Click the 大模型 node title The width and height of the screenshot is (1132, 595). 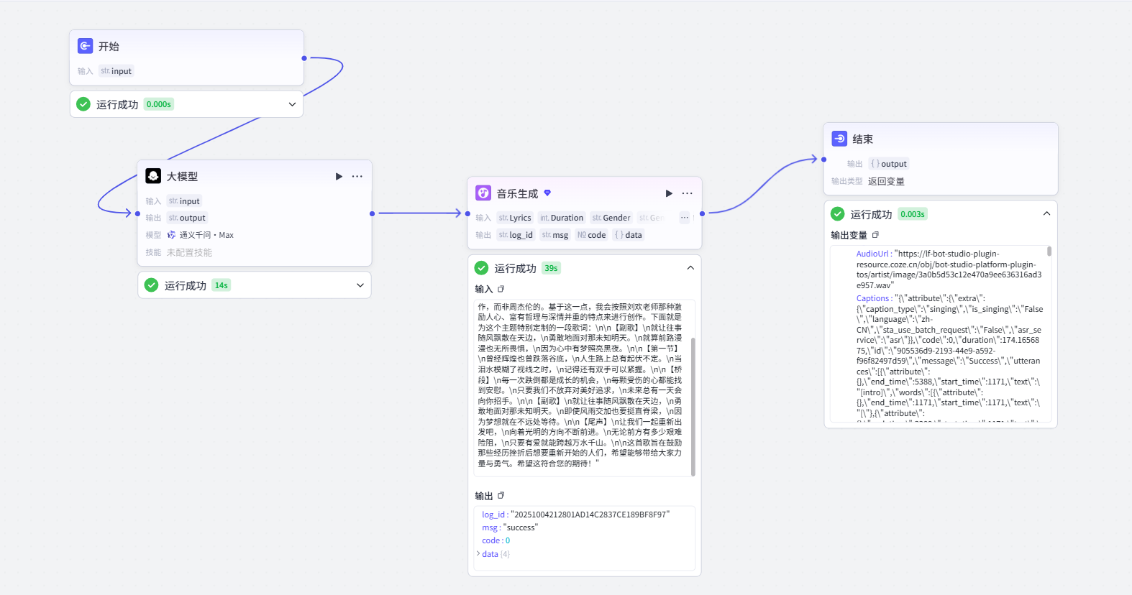(182, 176)
